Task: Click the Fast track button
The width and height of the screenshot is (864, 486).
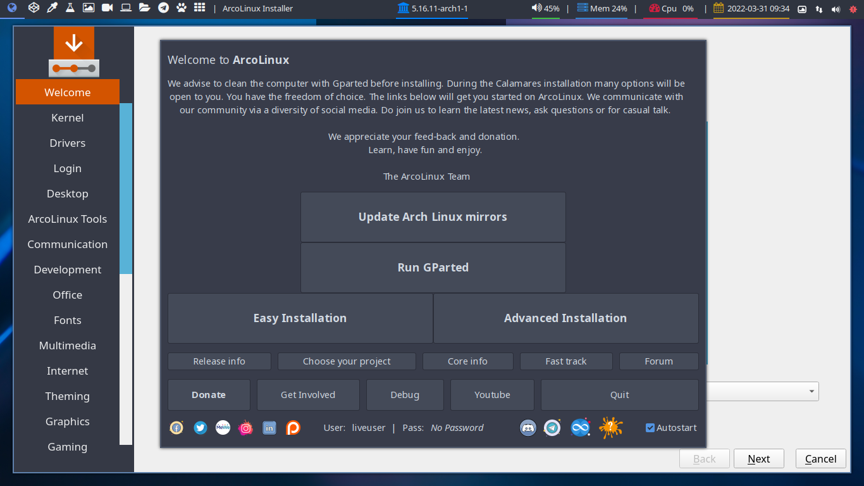Action: click(x=566, y=361)
